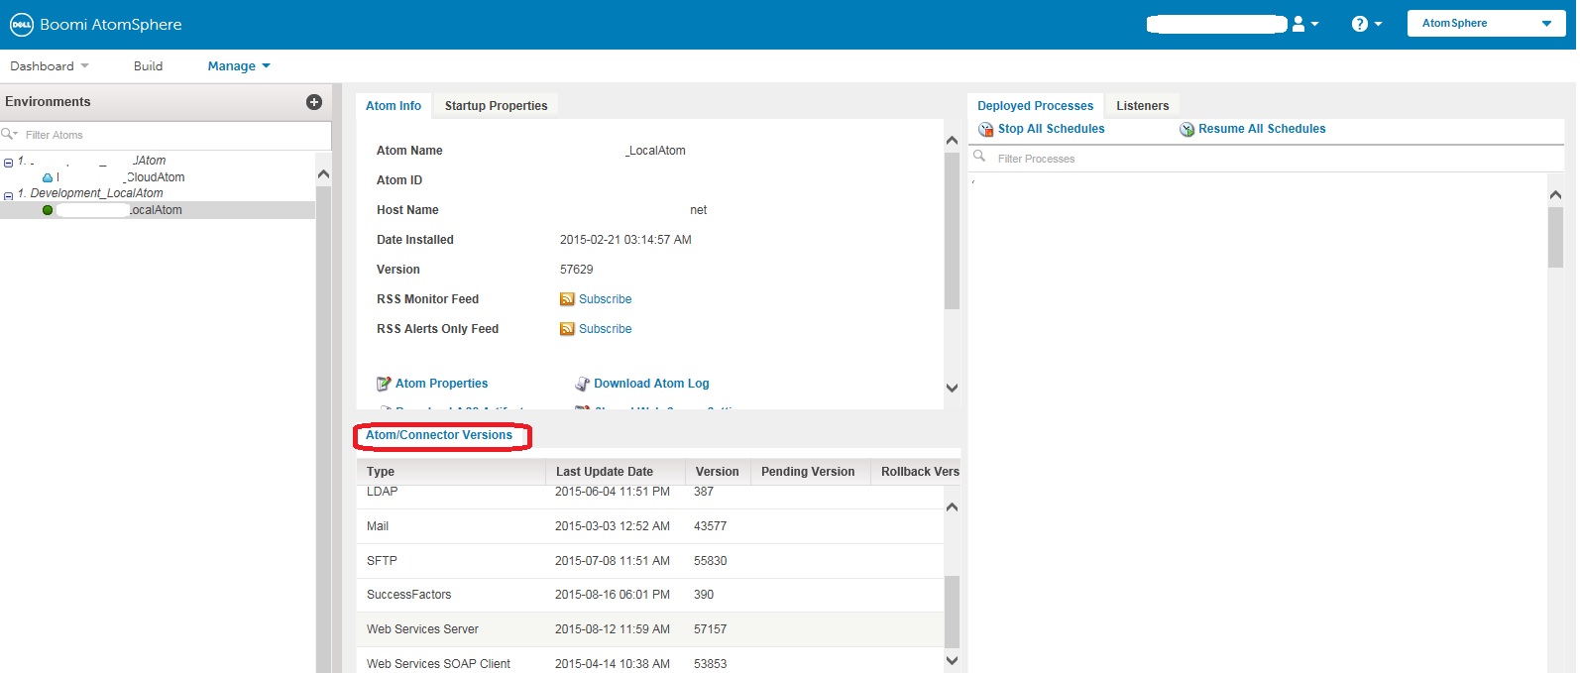Select the Atom/Connector Versions tab
The image size is (1580, 673).
pyautogui.click(x=439, y=435)
